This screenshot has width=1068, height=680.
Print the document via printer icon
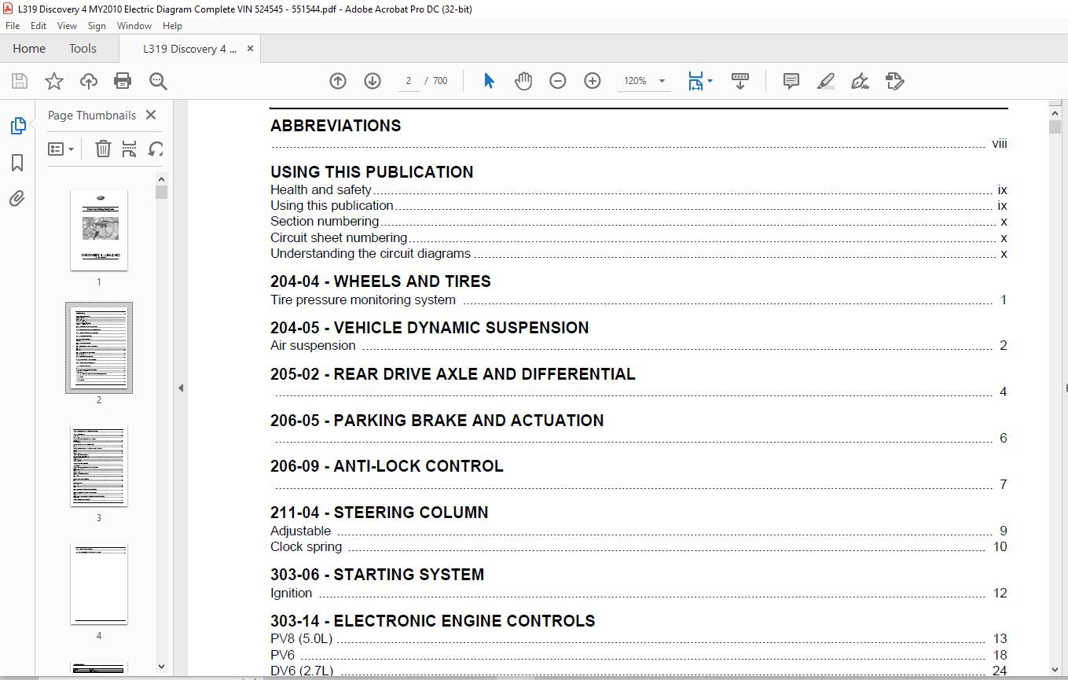pos(123,81)
